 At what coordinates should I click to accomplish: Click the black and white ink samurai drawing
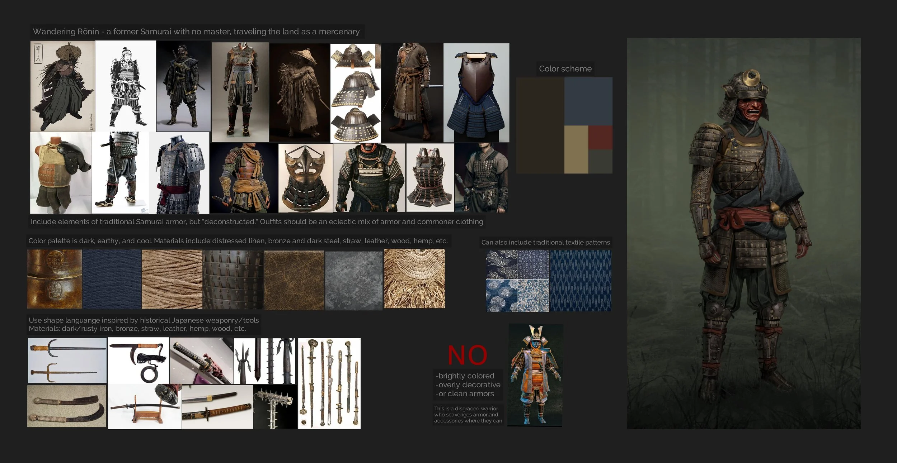coord(126,86)
